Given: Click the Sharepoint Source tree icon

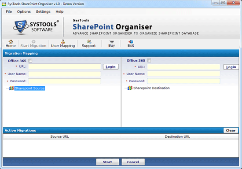Looking at the screenshot, I should tap(11, 88).
